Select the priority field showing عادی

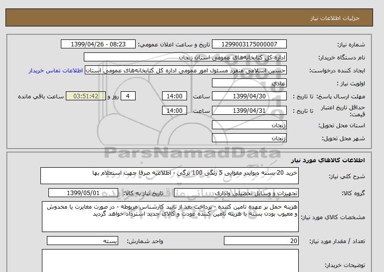point(249,83)
